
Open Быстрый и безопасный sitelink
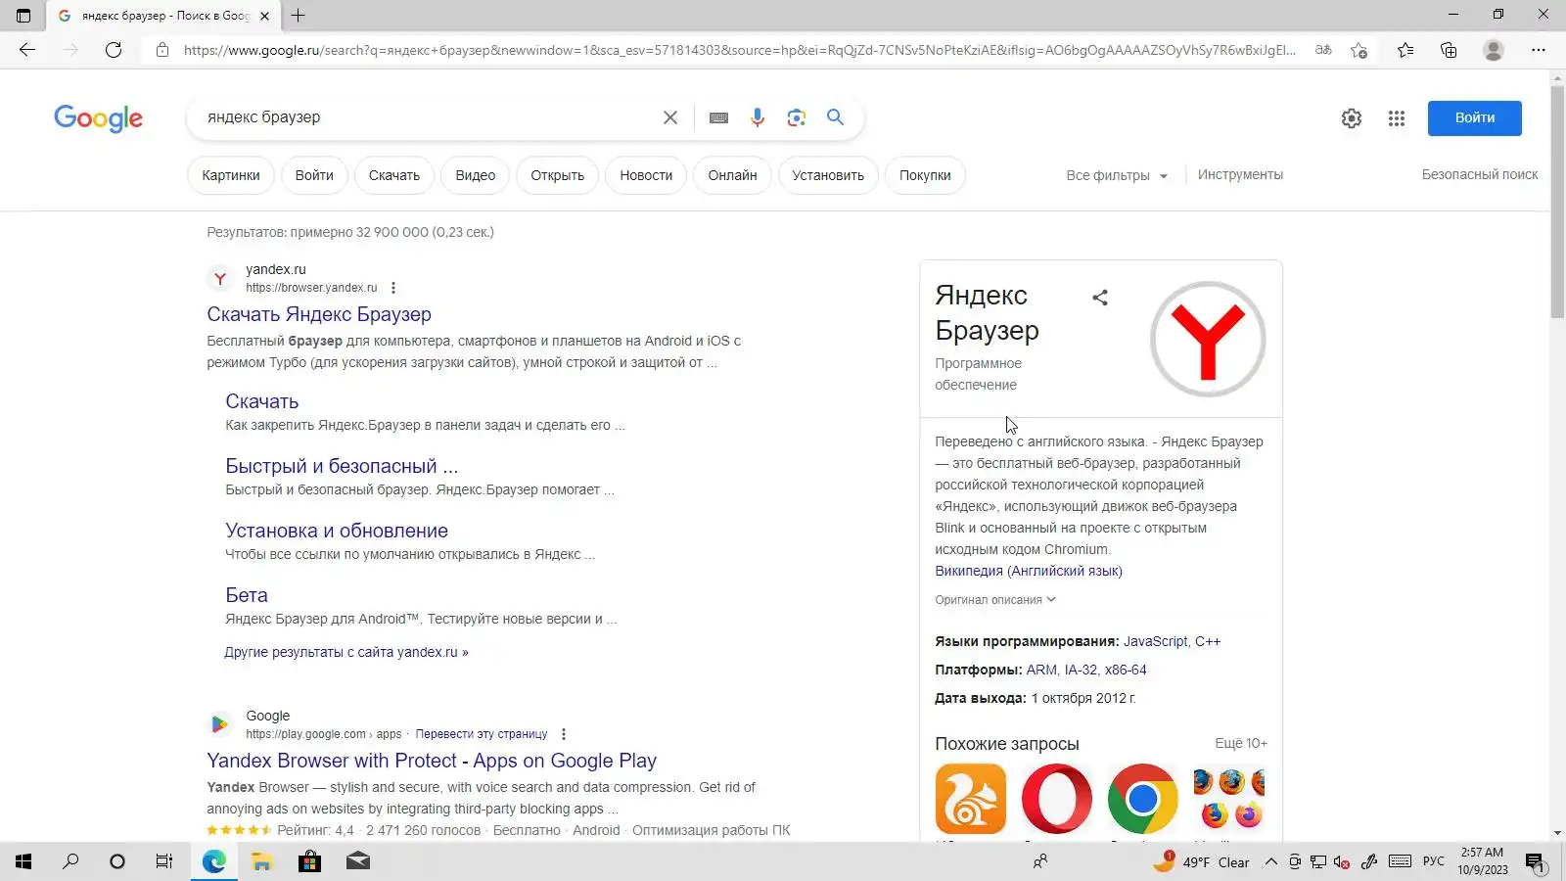point(342,466)
